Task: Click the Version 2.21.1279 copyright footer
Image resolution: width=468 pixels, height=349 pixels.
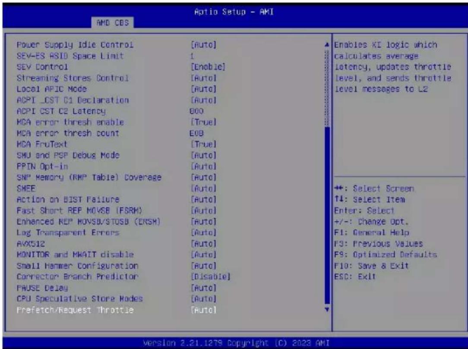Action: [x=236, y=343]
